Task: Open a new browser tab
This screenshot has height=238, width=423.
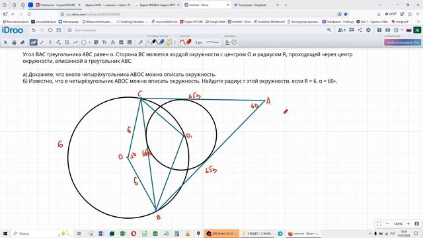Action: tap(286, 5)
